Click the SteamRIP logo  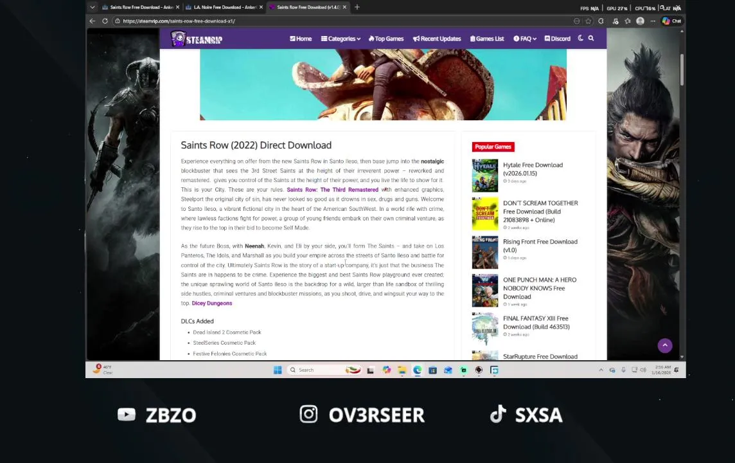[197, 39]
